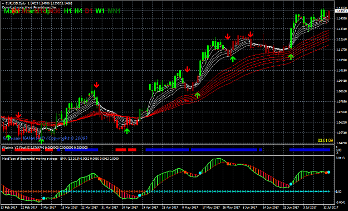Viewport: 348px width, 211px height.
Task: Click the M30 timeframe trend label
Action: tap(55, 11)
